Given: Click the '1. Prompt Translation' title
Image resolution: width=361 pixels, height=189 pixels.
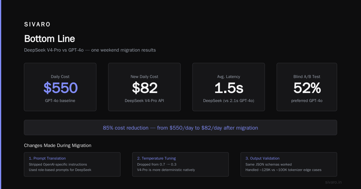Looking at the screenshot, I should 47,158.
